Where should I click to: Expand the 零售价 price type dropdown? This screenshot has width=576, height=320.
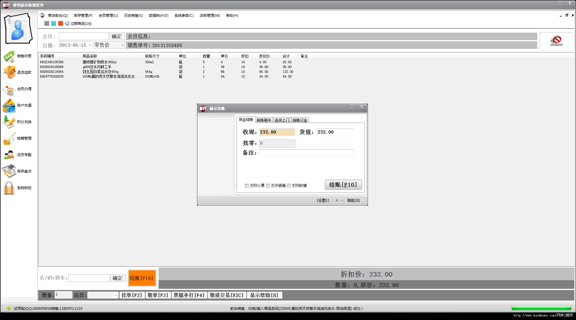[x=122, y=45]
